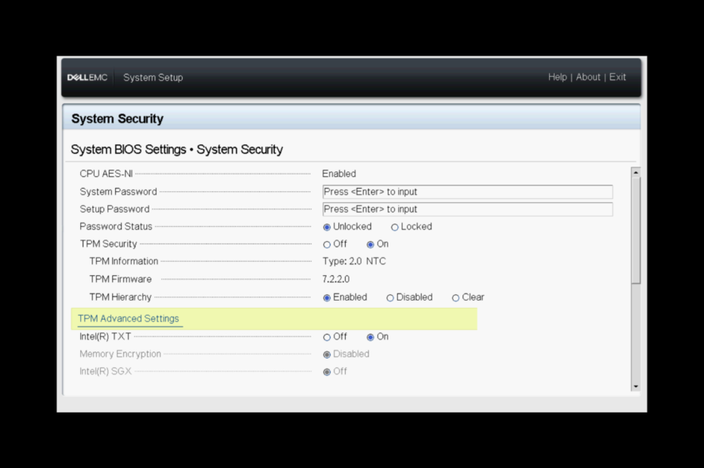Click the CPU AES-NI label
Viewport: 704px width, 468px height.
106,174
